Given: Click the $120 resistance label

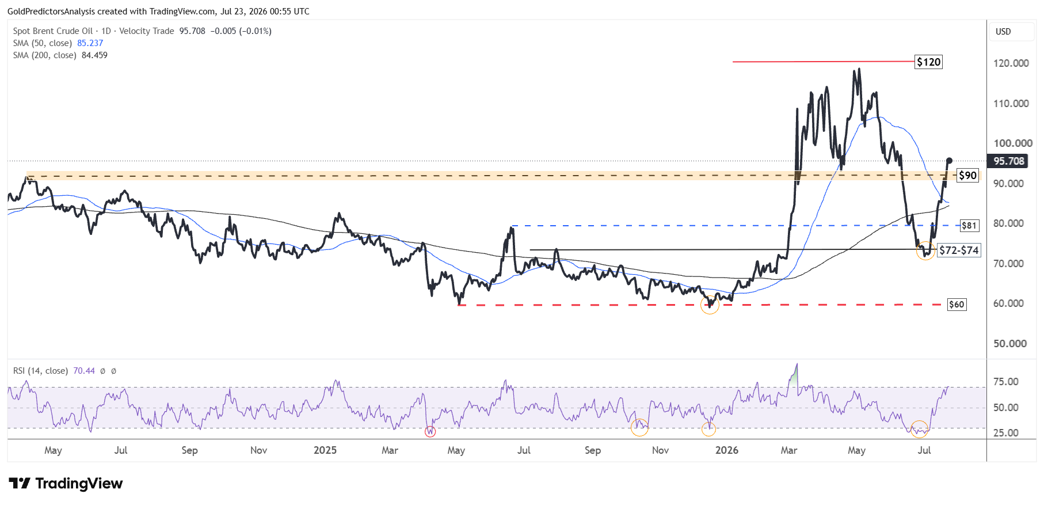Looking at the screenshot, I should point(928,62).
